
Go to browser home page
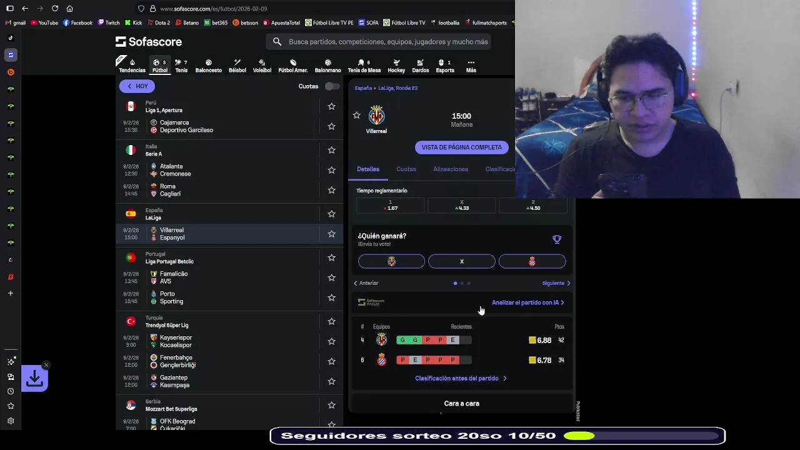click(x=69, y=9)
